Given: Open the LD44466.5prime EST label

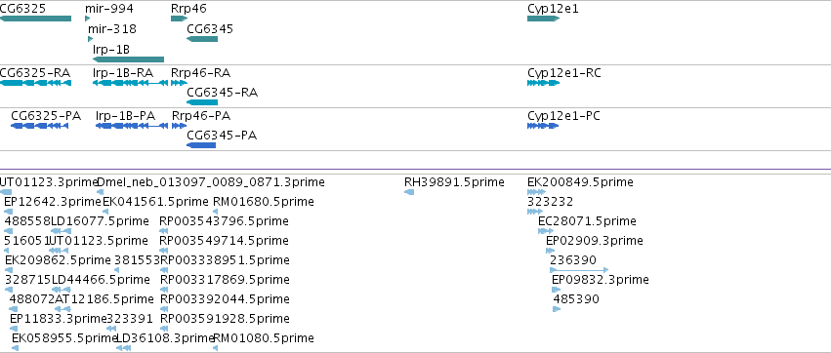Looking at the screenshot, I should point(101,280).
